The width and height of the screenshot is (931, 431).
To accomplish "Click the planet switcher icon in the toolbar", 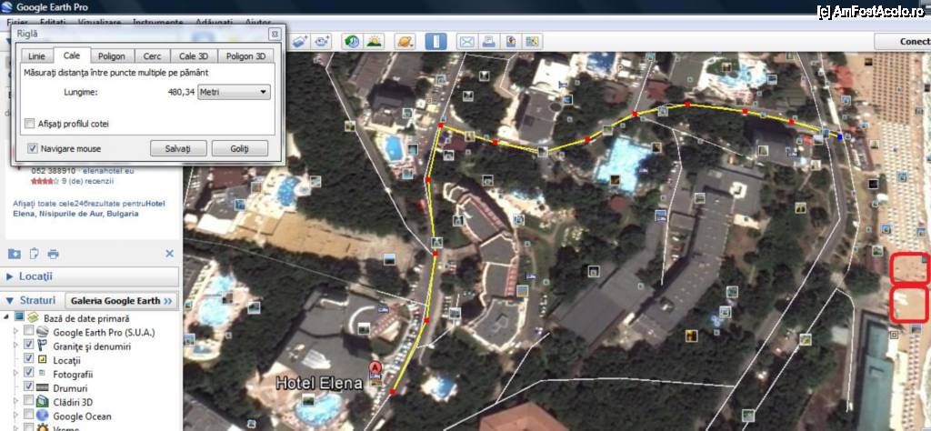I will tap(405, 42).
